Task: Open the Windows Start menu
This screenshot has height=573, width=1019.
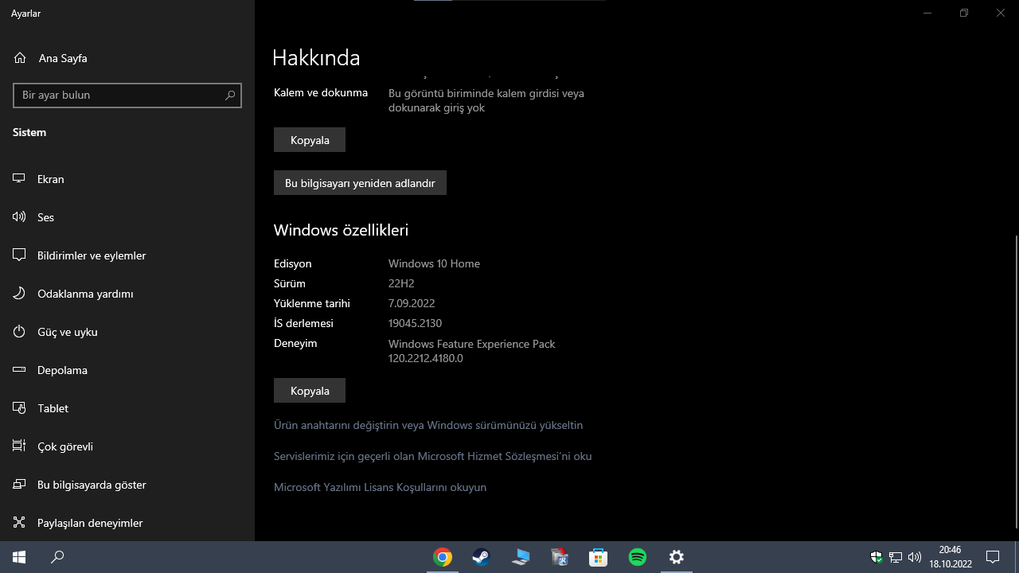Action: pyautogui.click(x=19, y=557)
